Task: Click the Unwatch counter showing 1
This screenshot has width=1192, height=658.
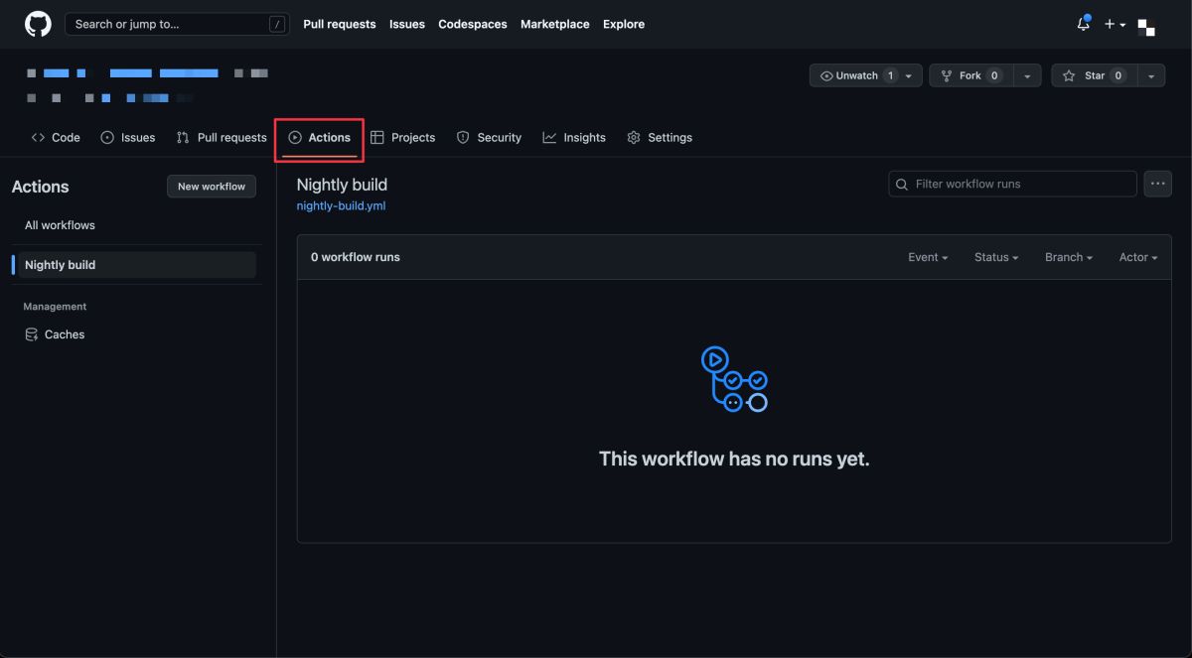Action: pyautogui.click(x=890, y=75)
